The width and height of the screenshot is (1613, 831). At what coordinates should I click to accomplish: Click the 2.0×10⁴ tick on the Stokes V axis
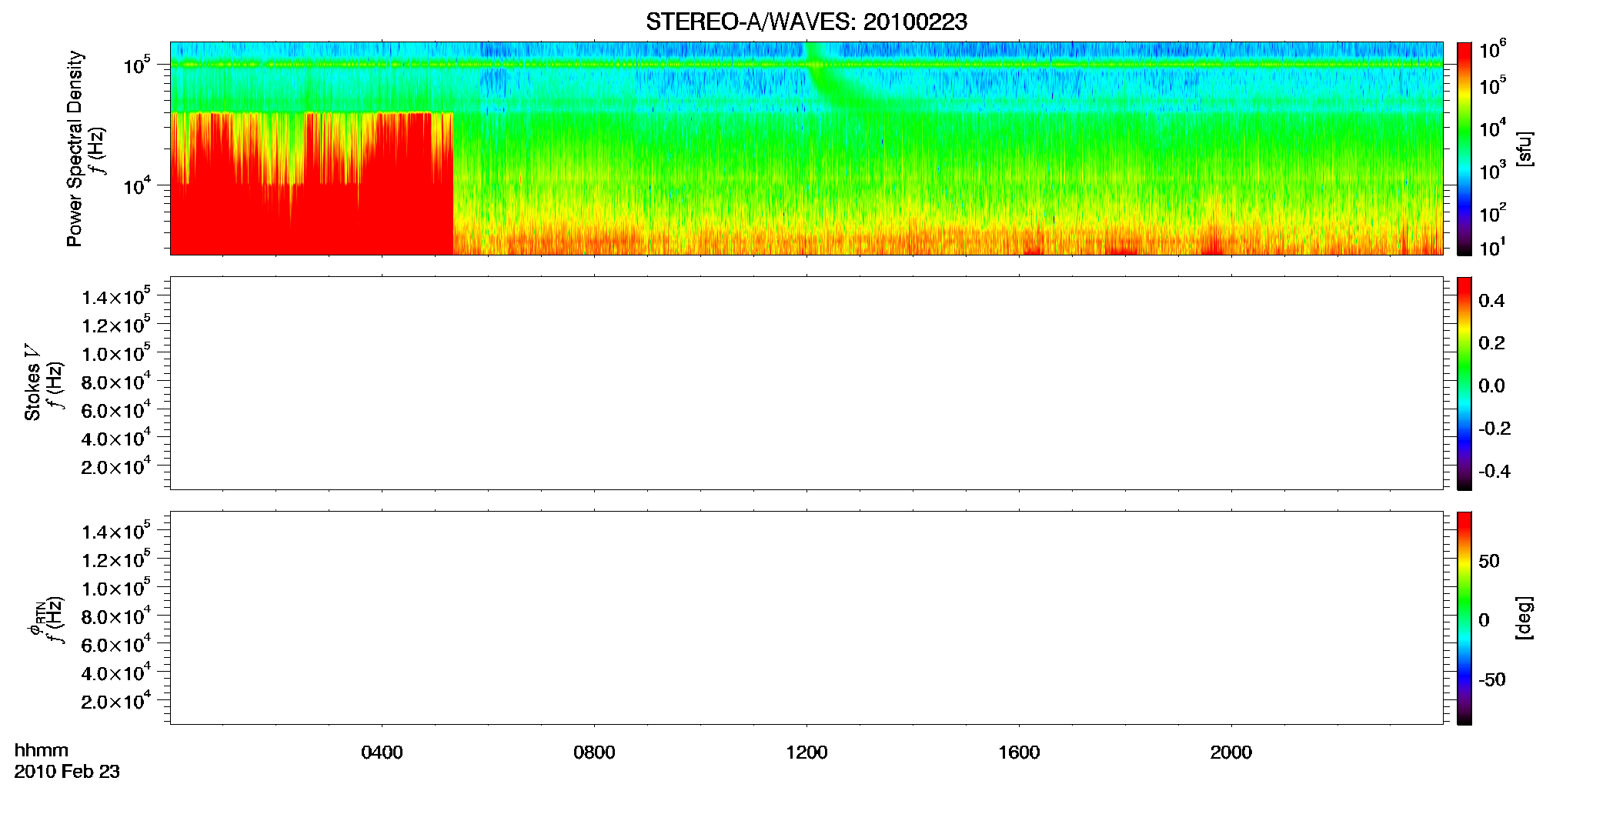point(116,466)
